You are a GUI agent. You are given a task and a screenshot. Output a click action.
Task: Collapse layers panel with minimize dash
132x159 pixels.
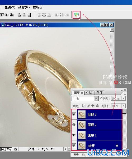tap(121, 90)
